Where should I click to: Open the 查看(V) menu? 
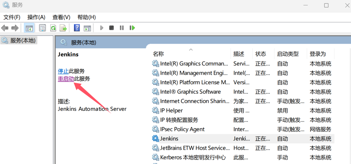(61, 17)
